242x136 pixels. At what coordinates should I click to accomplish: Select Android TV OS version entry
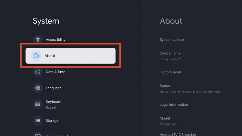tap(177, 134)
